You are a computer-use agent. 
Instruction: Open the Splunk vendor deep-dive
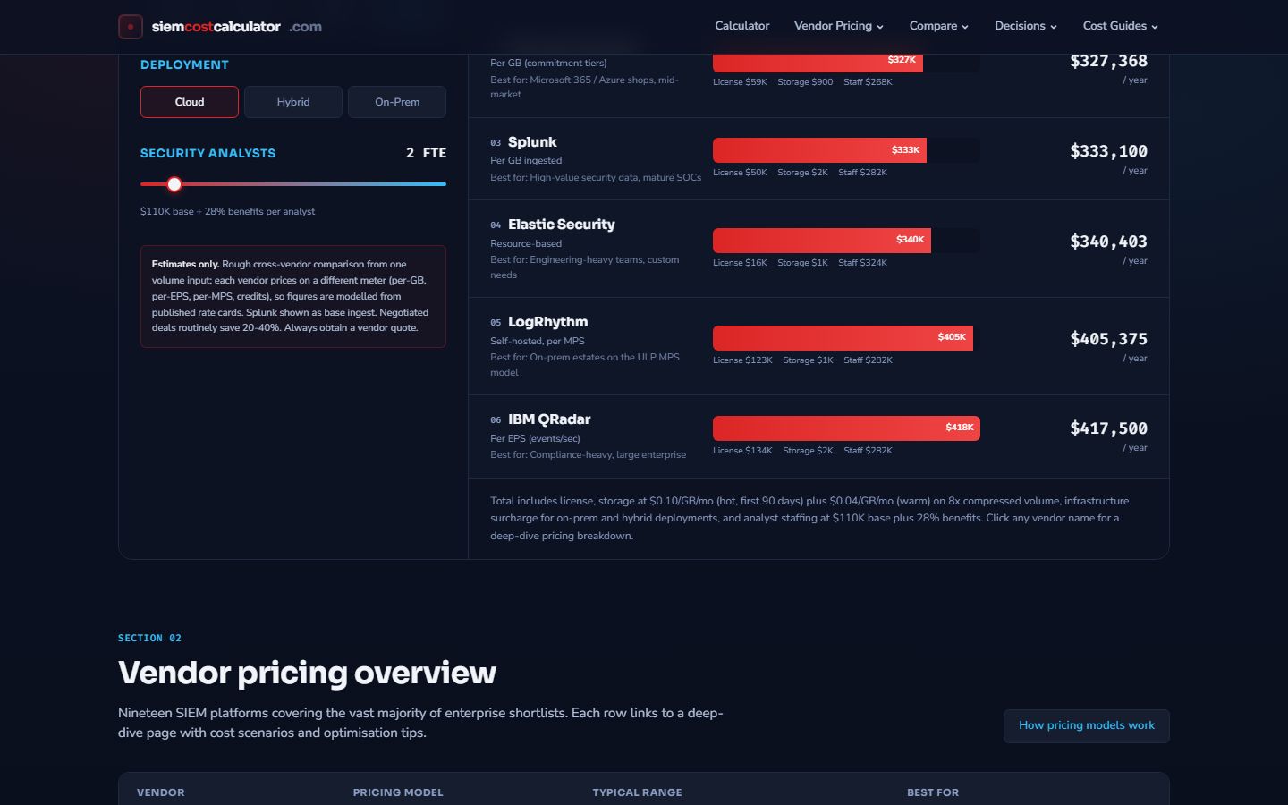pyautogui.click(x=532, y=142)
